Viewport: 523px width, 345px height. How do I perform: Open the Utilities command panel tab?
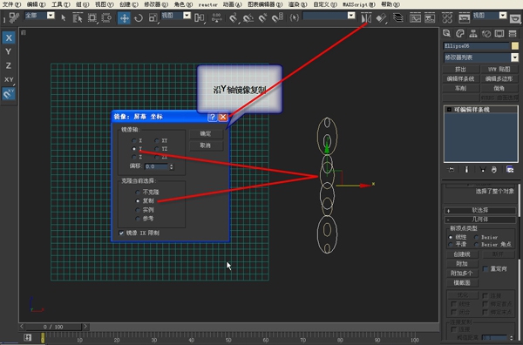(513, 33)
